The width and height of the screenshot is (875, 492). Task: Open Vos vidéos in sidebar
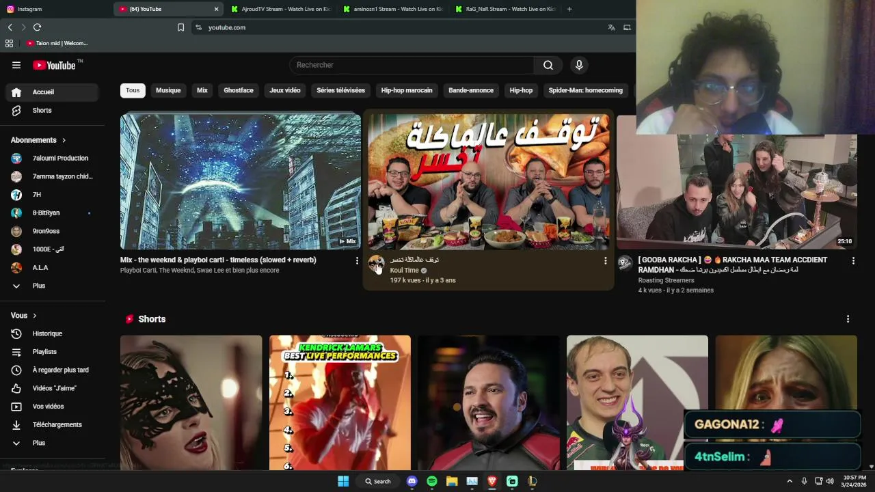tap(52, 407)
